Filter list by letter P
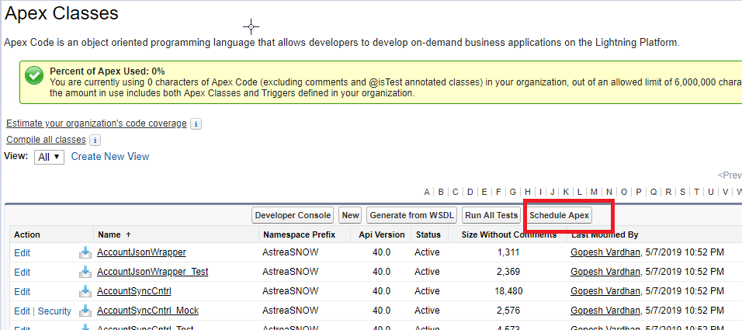The height and width of the screenshot is (330, 742). 638,192
